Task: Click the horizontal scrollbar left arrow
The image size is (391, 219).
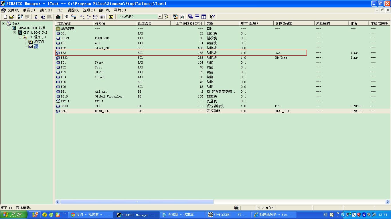Action: (x=58, y=202)
